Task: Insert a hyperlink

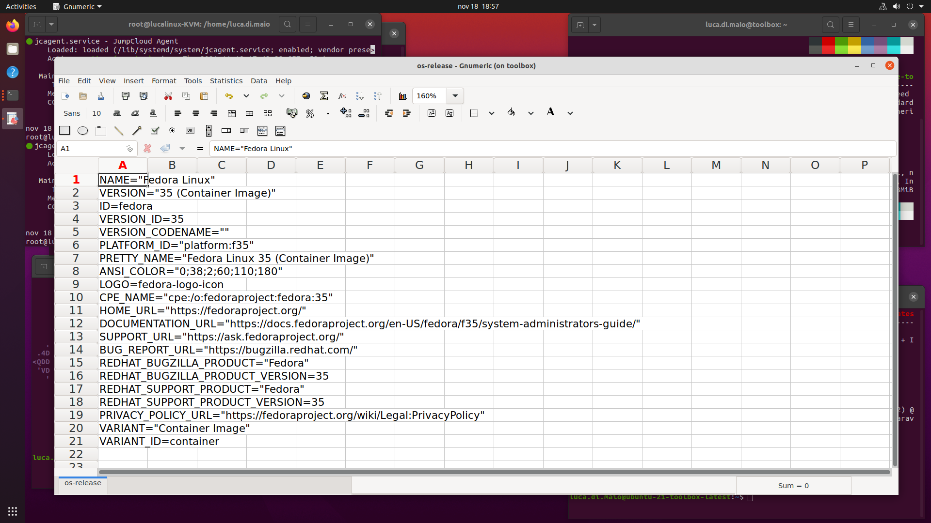Action: [x=306, y=96]
